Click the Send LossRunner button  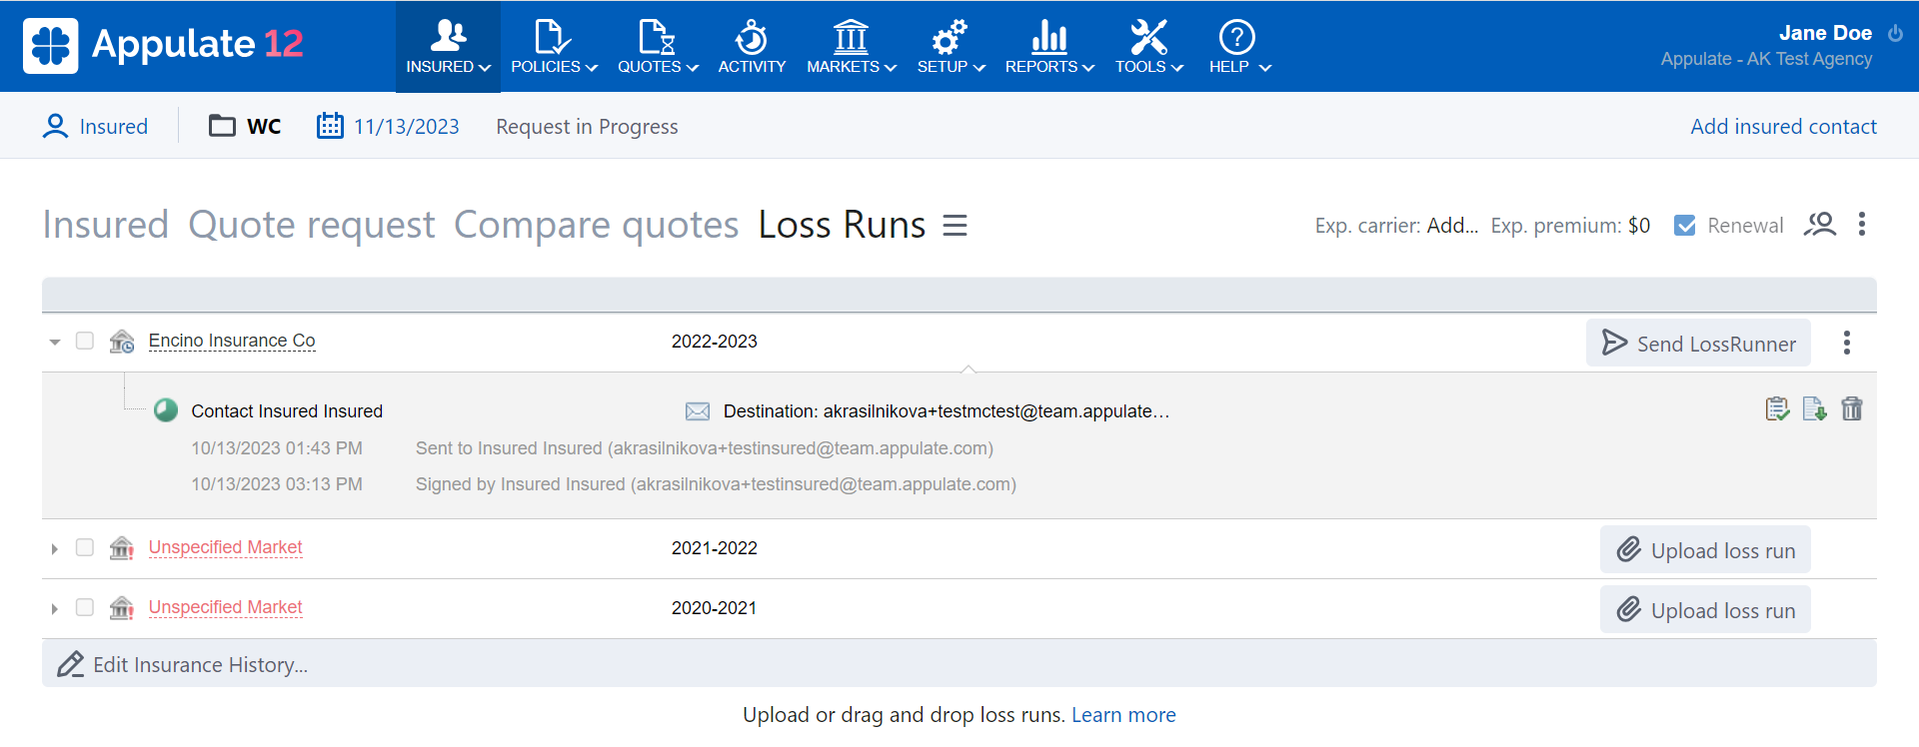[x=1697, y=344]
